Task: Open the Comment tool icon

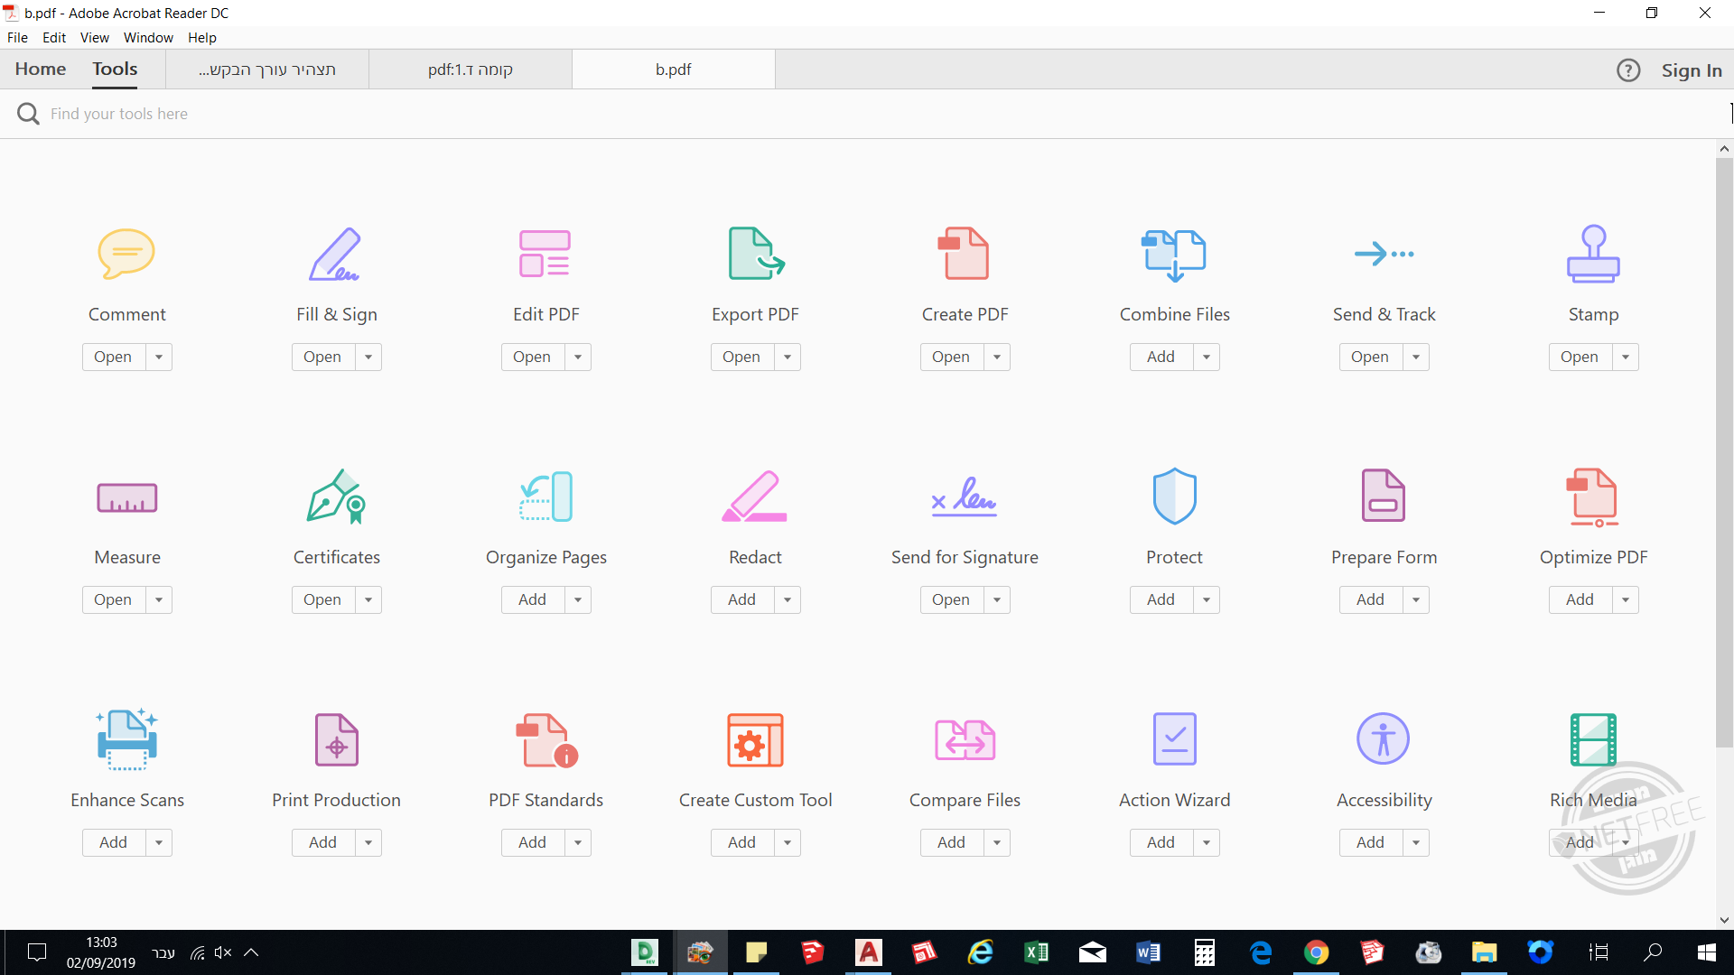Action: 126,254
